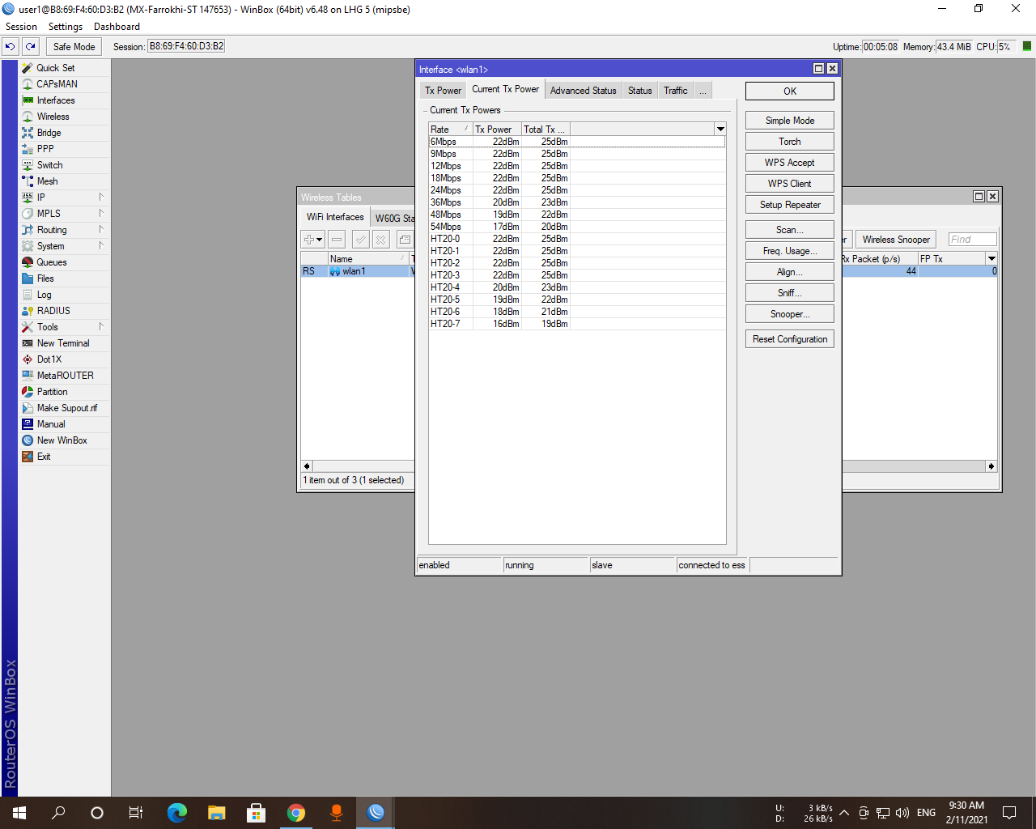Open Session menu

click(22, 27)
